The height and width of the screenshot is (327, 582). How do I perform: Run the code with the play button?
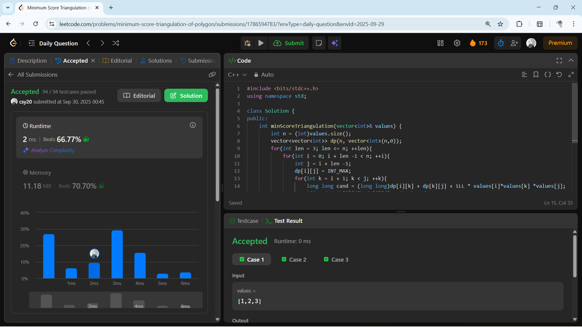coord(261,43)
